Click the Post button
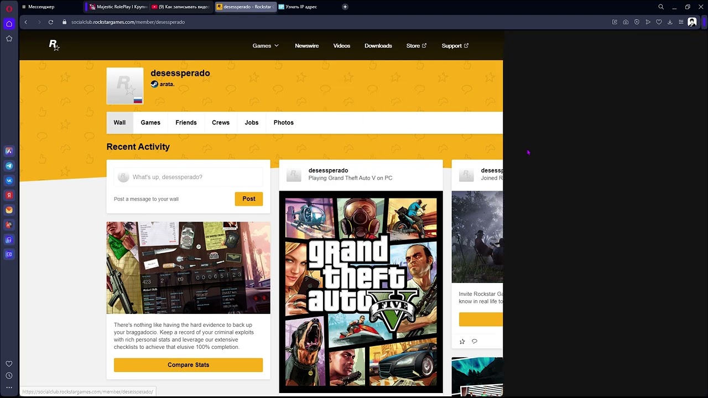The width and height of the screenshot is (708, 398). pos(249,199)
